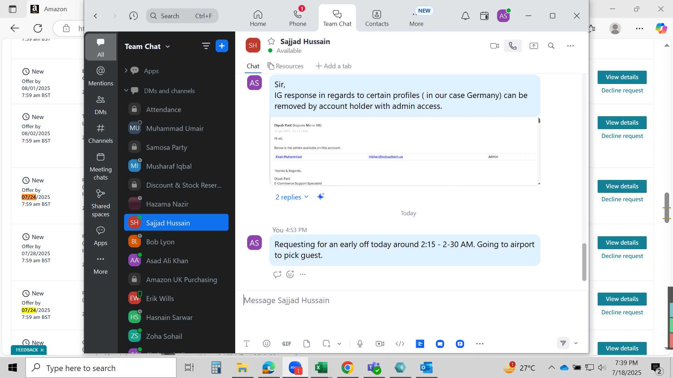Open the text formatting tool
This screenshot has width=673, height=378.
246,344
